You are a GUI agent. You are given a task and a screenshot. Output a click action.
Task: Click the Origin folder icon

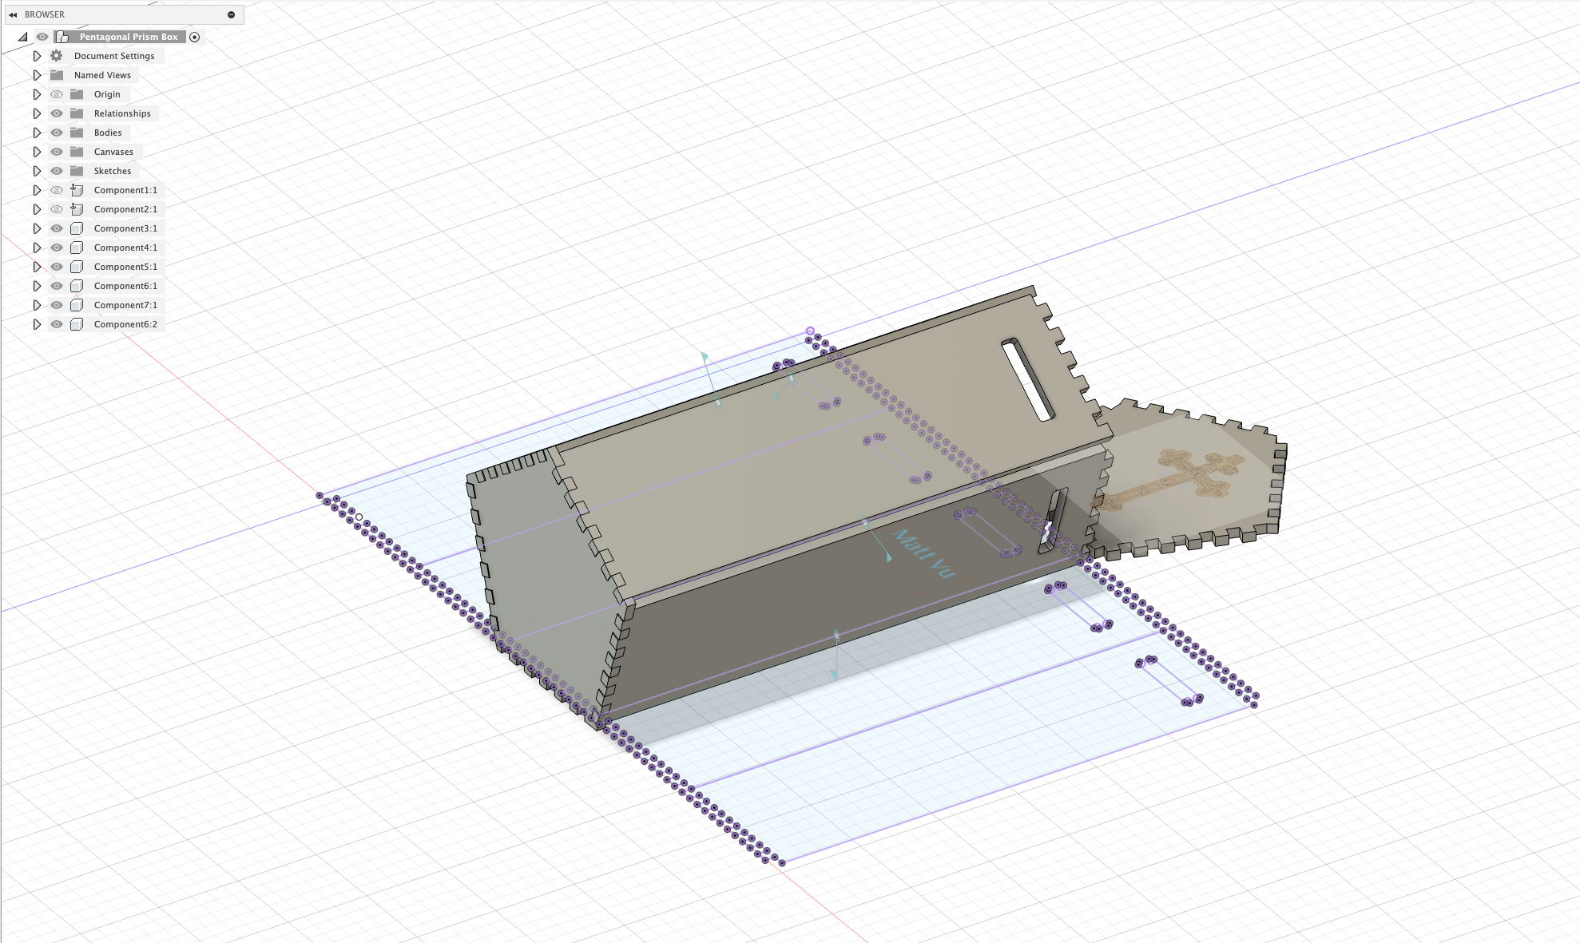(77, 94)
